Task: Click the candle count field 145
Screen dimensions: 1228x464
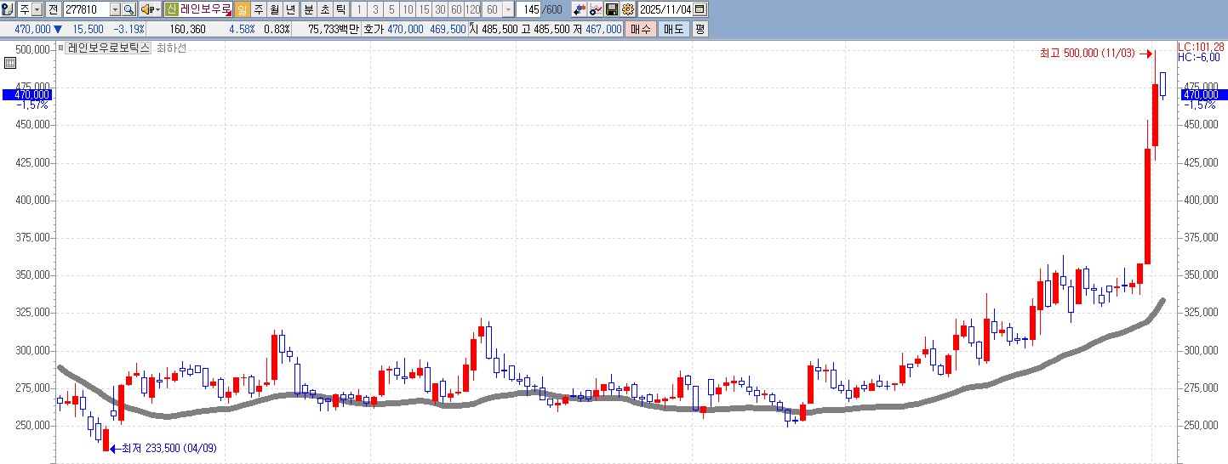Action: click(528, 9)
